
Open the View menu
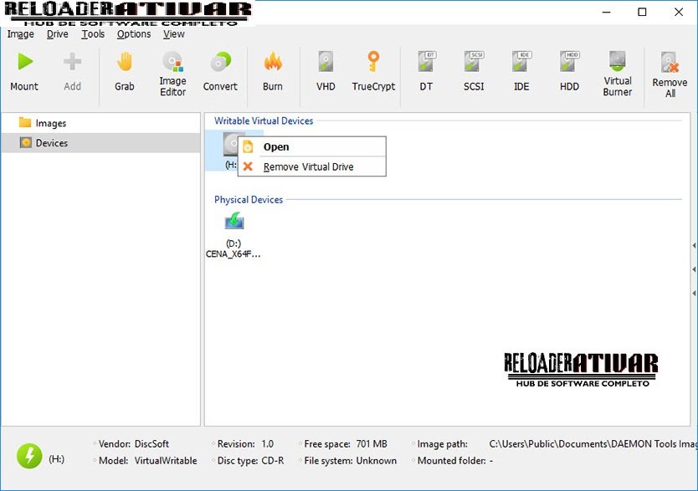point(173,34)
